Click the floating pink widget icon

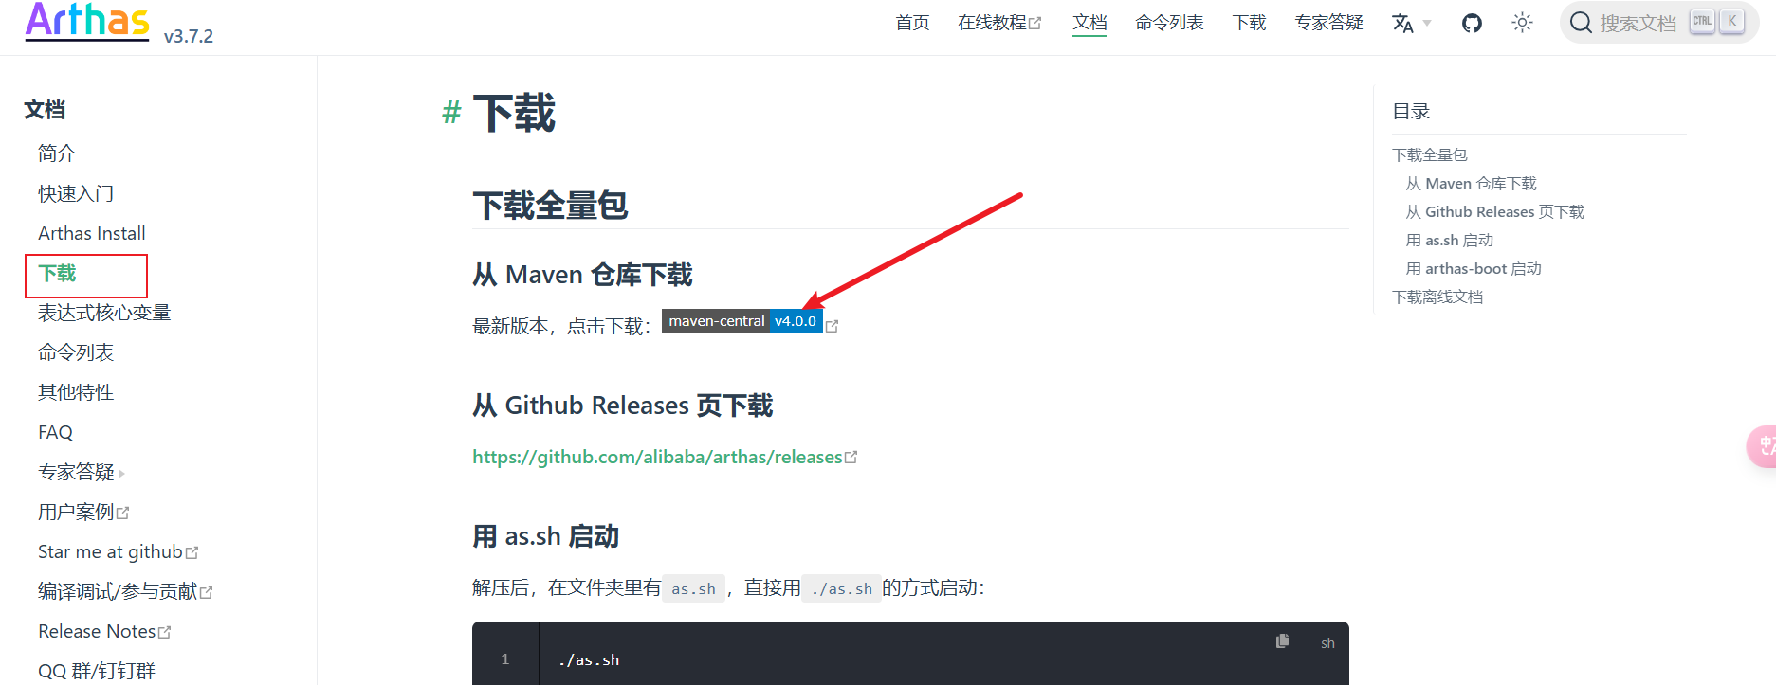pos(1763,446)
